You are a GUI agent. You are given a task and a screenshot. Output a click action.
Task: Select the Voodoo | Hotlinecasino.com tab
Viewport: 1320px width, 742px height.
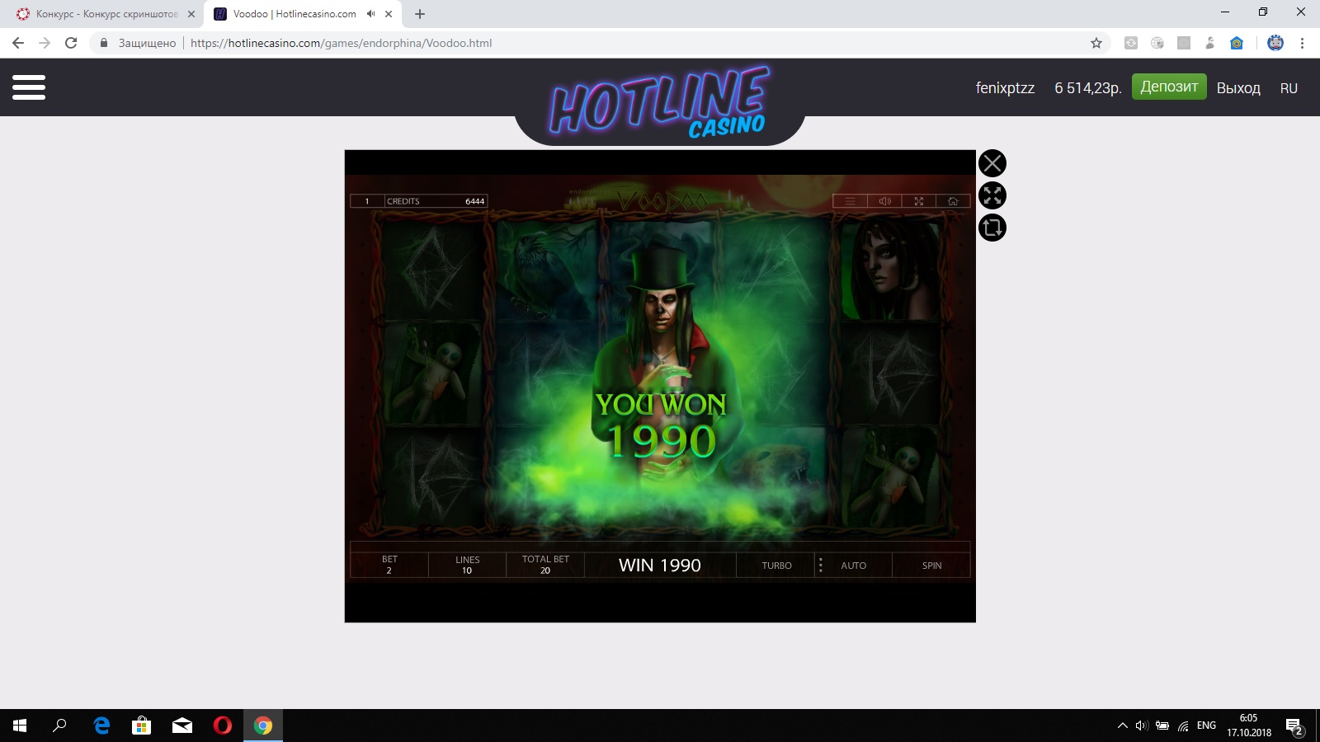tap(295, 14)
